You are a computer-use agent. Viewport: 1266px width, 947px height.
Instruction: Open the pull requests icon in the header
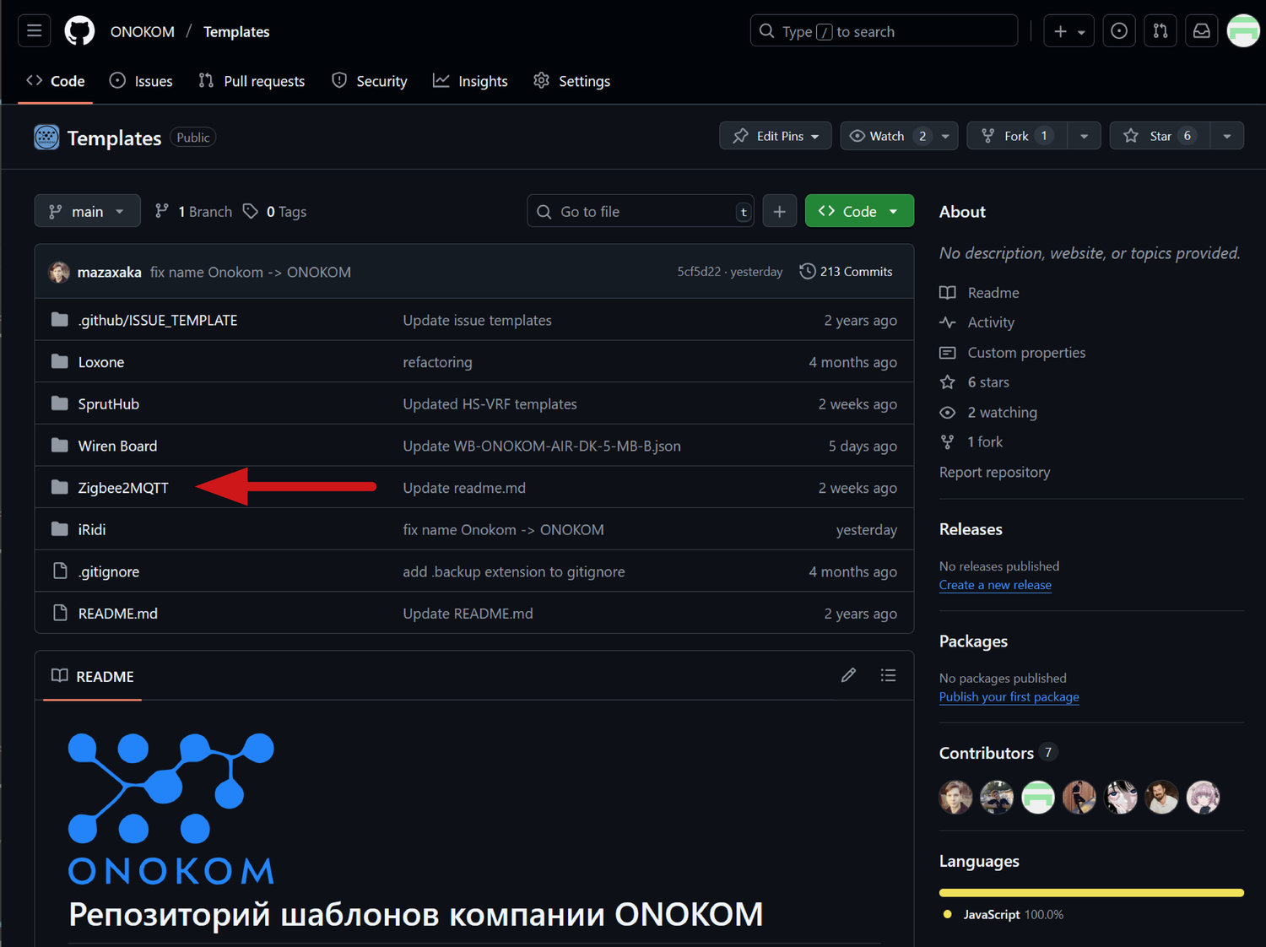pyautogui.click(x=1160, y=30)
